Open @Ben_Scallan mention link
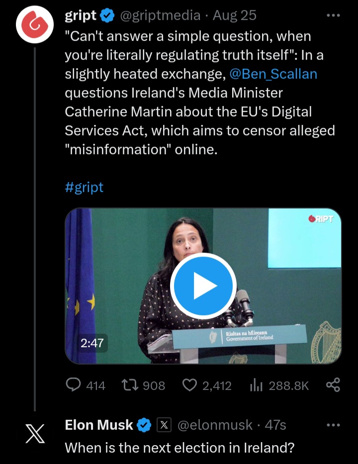 pos(273,75)
